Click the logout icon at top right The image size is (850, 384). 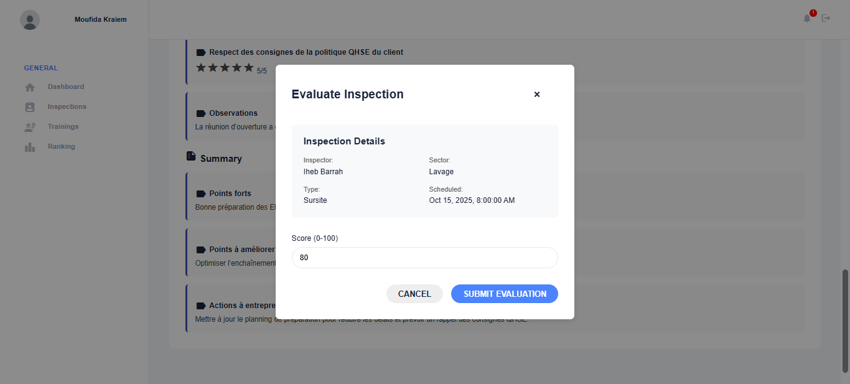click(826, 18)
